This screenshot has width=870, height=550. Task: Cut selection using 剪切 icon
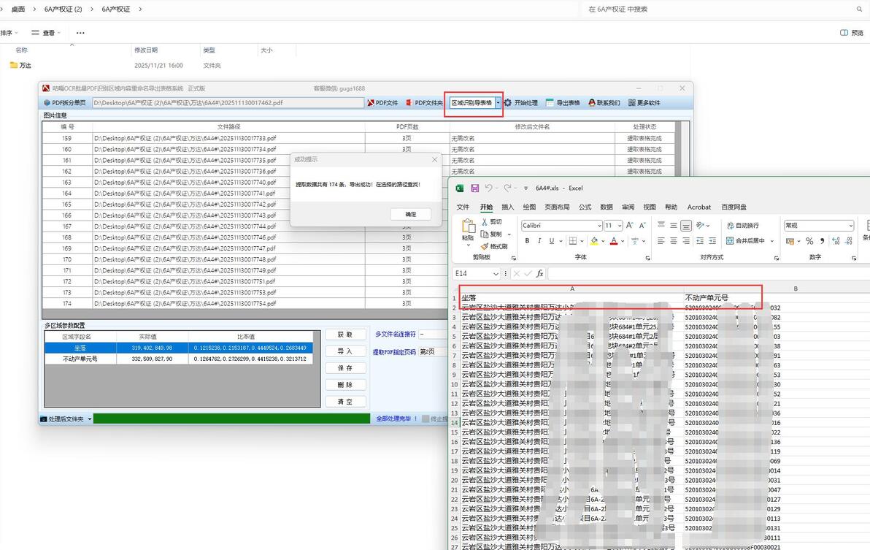(485, 222)
